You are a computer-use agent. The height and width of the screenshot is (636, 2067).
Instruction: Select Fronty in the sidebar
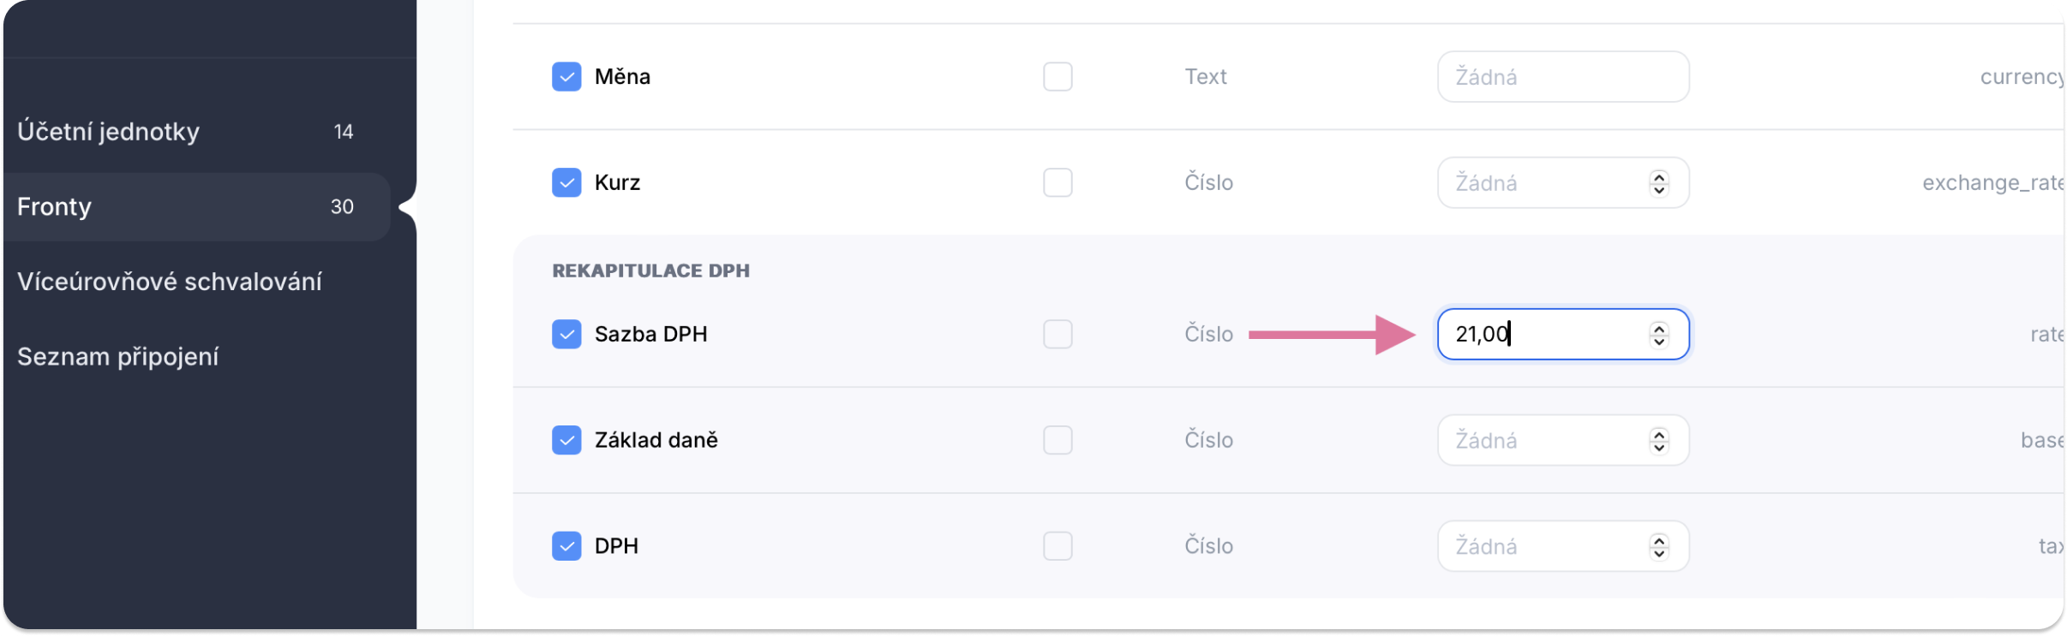pyautogui.click(x=197, y=206)
